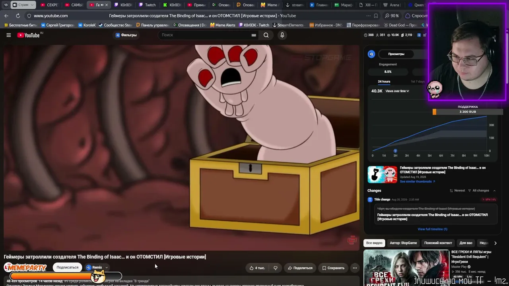The height and width of the screenshot is (286, 509).
Task: Select the Просмотры tab in vidIQ panel
Action: pyautogui.click(x=396, y=54)
